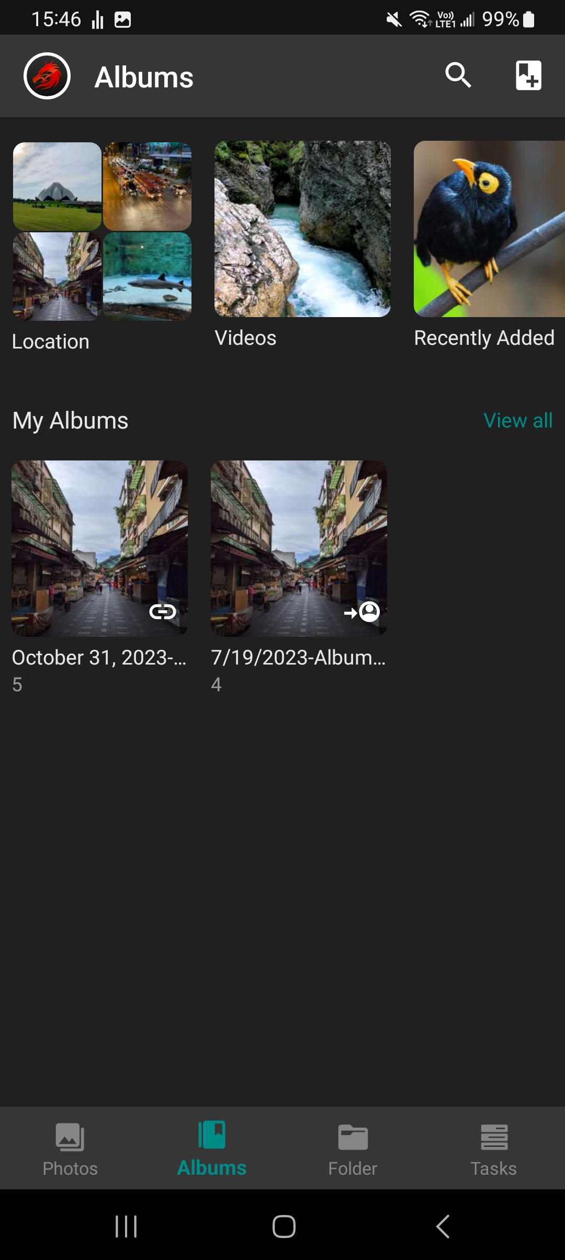
Task: Tap the search magnifier icon
Action: point(458,75)
